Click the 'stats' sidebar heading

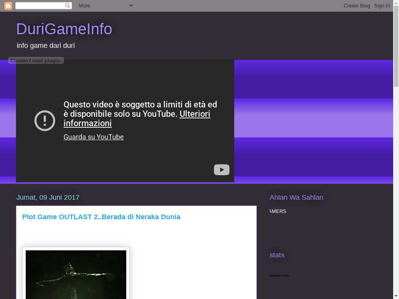(277, 255)
